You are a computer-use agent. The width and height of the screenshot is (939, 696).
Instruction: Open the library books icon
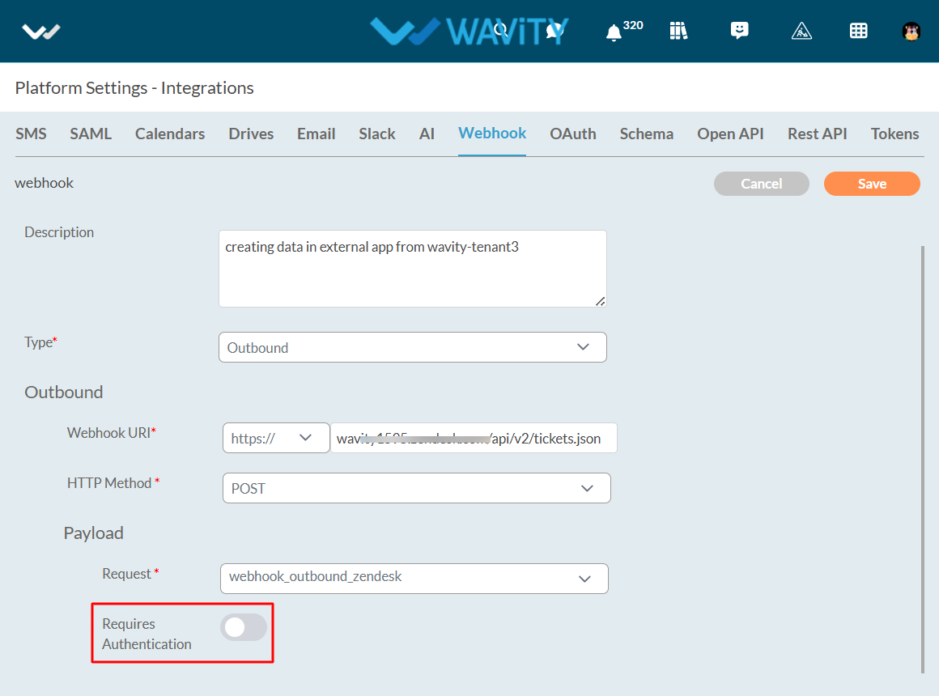tap(678, 31)
